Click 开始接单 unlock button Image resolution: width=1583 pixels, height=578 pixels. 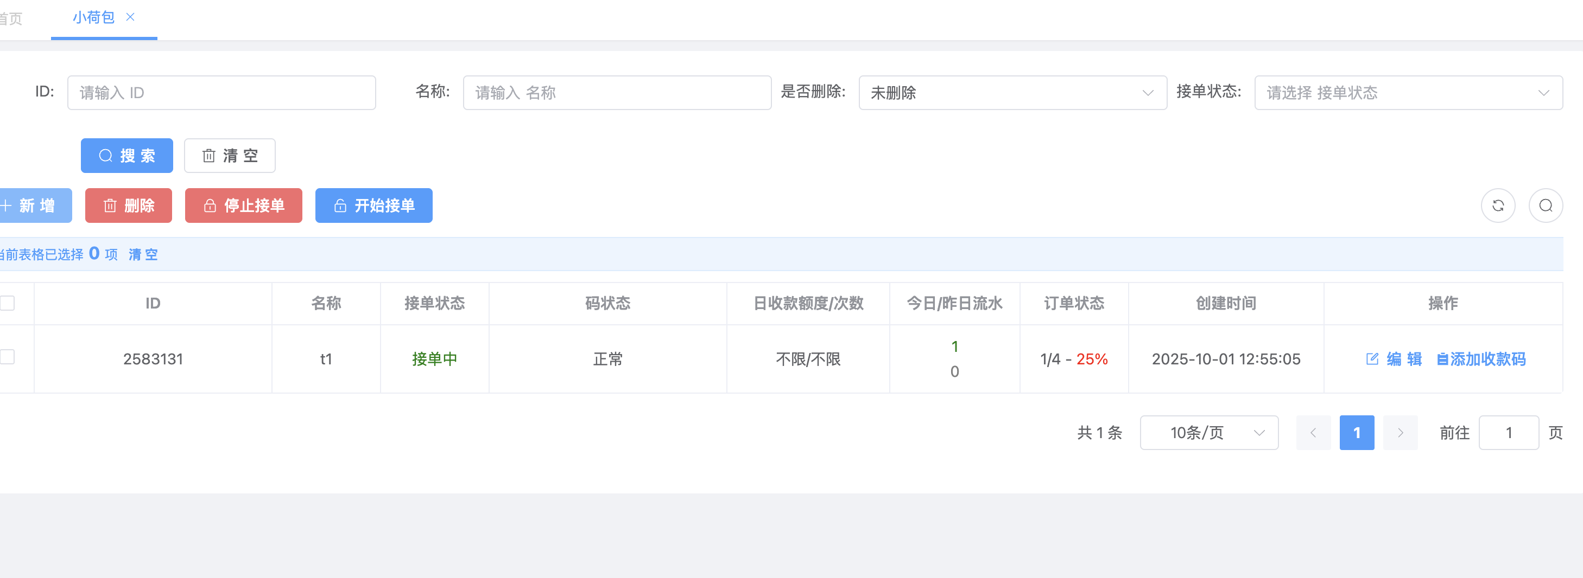pyautogui.click(x=373, y=205)
